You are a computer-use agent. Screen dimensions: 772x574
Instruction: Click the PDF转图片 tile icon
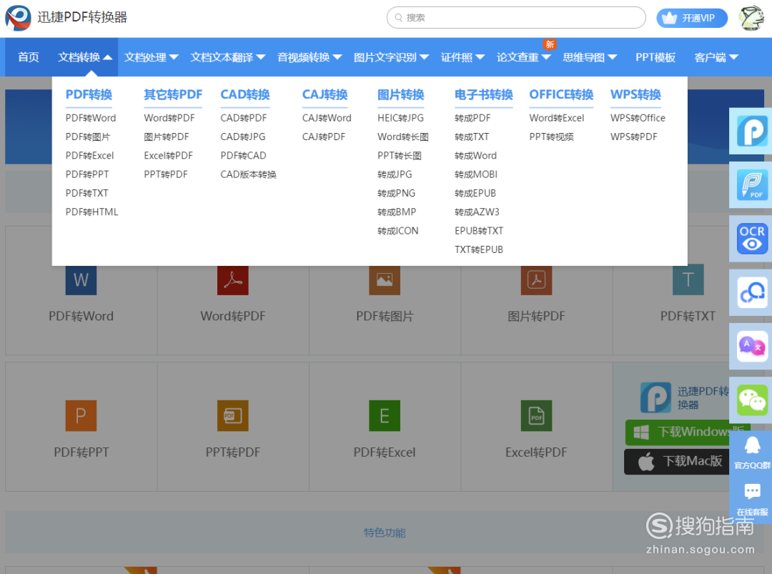[x=385, y=279]
